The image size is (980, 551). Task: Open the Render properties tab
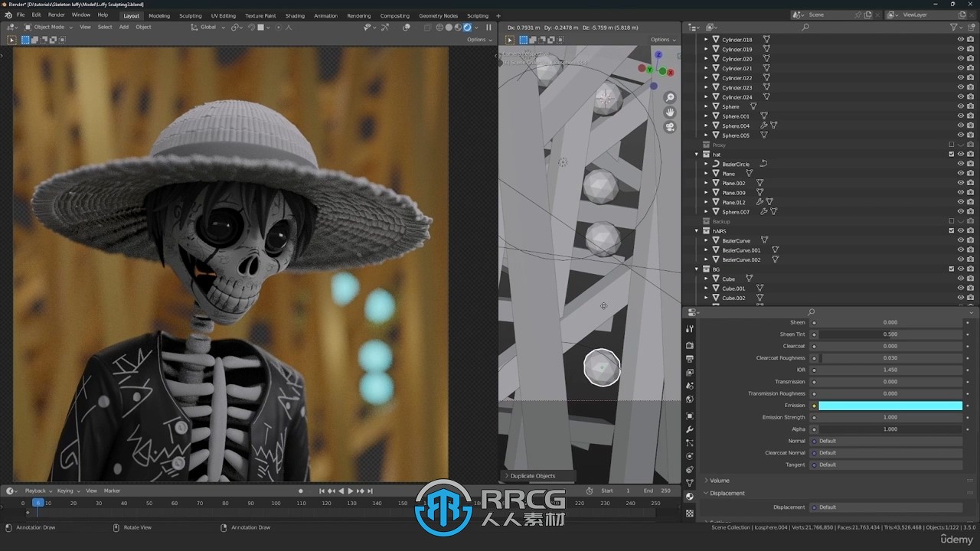[690, 345]
